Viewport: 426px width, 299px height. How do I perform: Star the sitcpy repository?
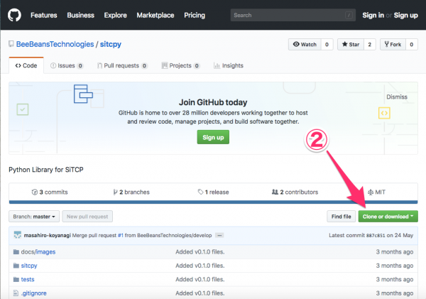pyautogui.click(x=351, y=45)
